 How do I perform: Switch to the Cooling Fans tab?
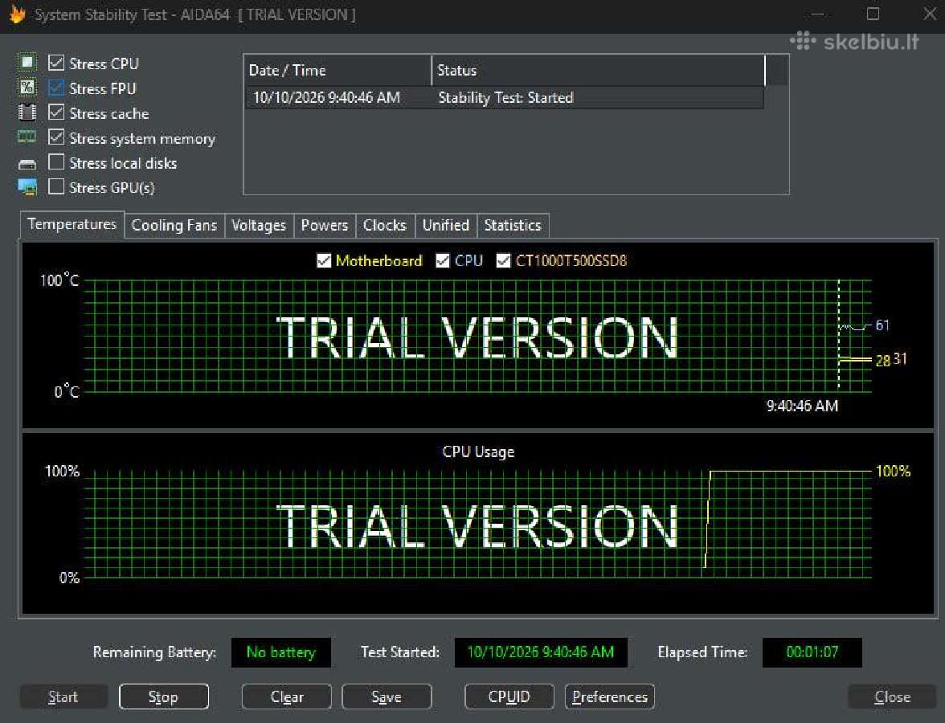(174, 225)
